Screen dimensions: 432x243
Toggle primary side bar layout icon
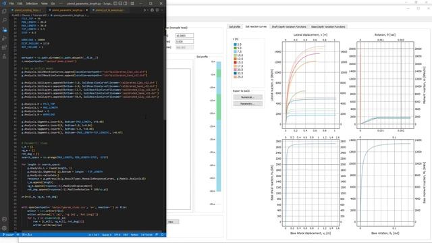pyautogui.click(x=115, y=3)
